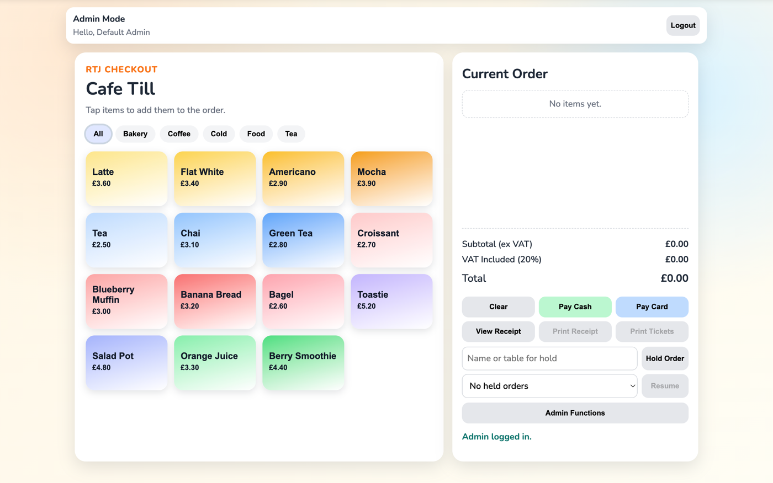
Task: Click the 'Cafe Till' heading
Action: [120, 89]
